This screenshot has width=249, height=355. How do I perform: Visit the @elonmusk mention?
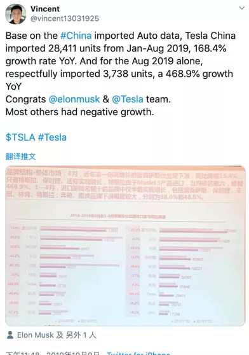74,99
